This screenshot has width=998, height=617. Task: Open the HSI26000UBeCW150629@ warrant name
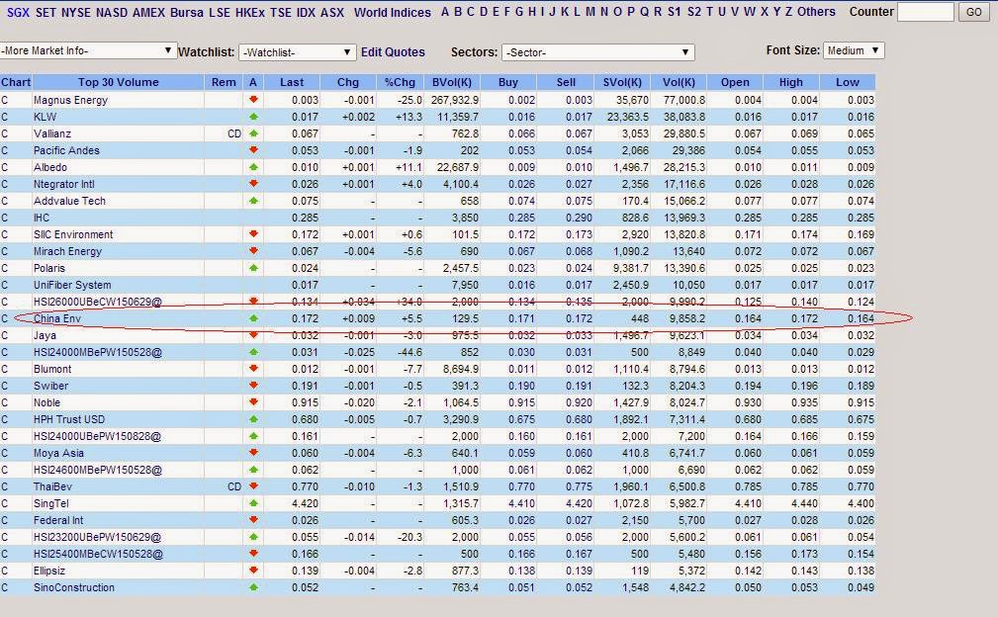click(x=97, y=302)
